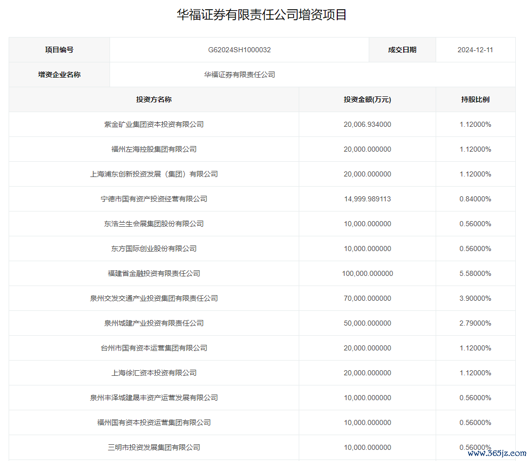Click the page title 华福证券有限责任公司增资项目
The width and height of the screenshot is (530, 461).
click(262, 15)
